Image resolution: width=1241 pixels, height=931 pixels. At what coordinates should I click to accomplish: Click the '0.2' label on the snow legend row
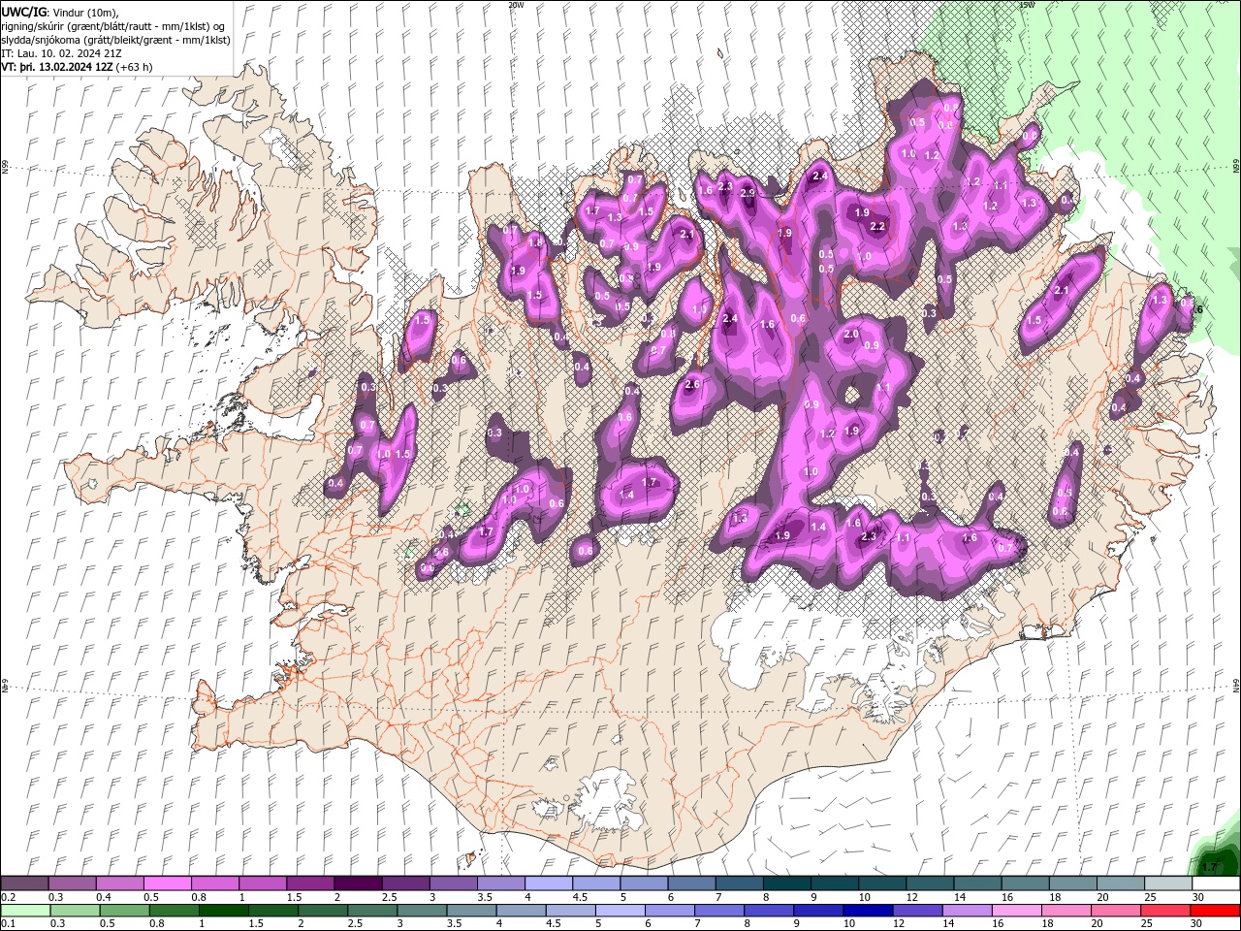[8, 897]
